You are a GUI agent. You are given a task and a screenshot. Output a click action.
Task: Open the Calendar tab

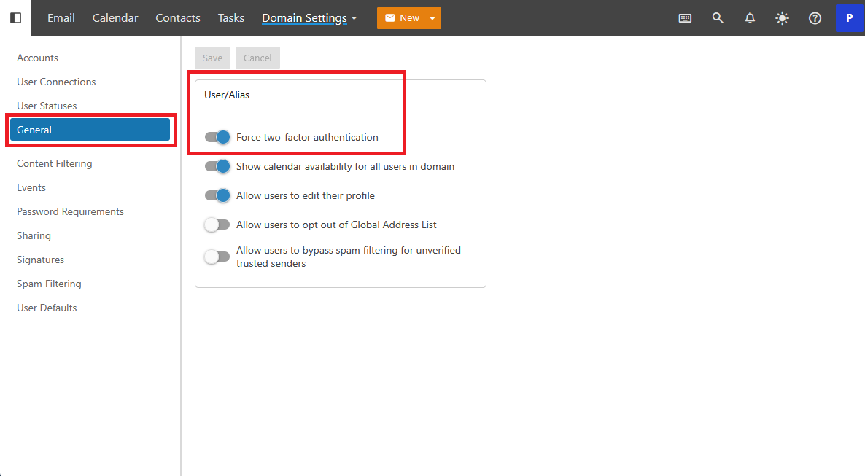[115, 18]
